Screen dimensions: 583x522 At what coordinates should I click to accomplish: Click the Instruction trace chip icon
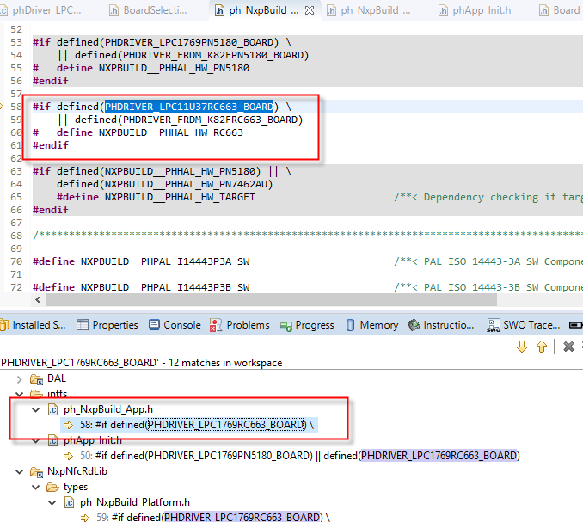[x=414, y=325]
